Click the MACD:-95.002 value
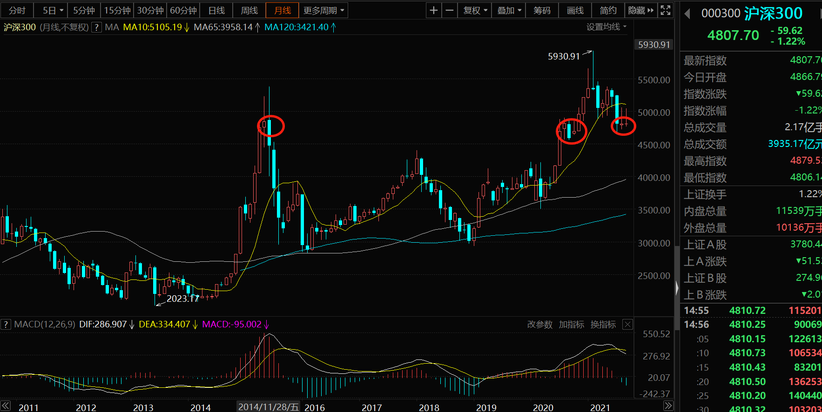The image size is (822, 412). click(x=232, y=324)
